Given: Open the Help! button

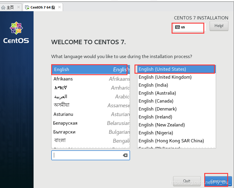Looking at the screenshot, I should [x=219, y=26].
